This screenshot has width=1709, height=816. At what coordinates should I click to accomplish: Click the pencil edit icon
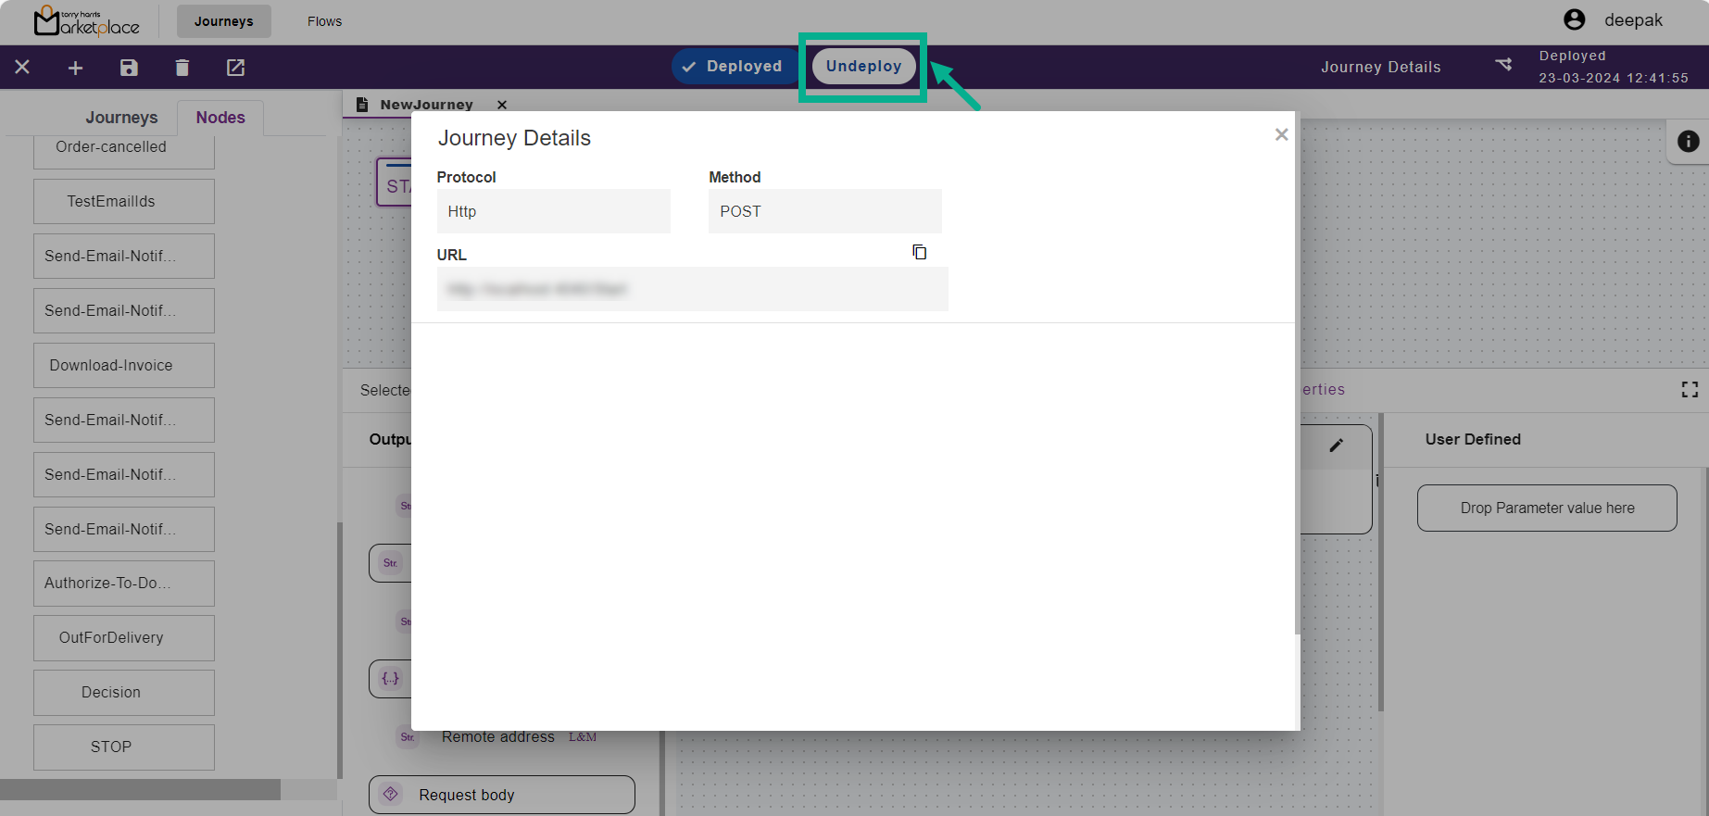1336,446
